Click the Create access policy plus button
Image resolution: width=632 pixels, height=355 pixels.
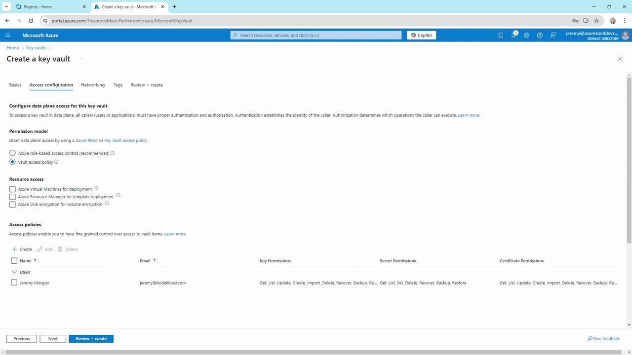[x=22, y=249]
